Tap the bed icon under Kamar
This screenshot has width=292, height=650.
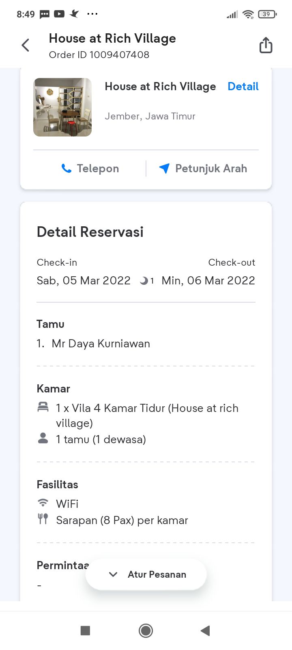[x=43, y=407]
